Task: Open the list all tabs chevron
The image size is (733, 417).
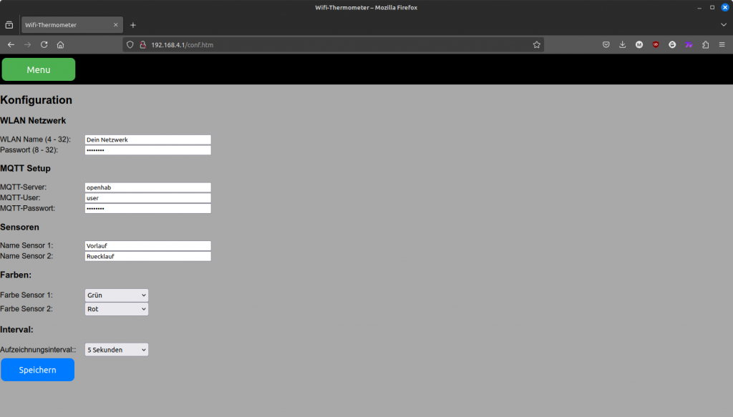Action: pyautogui.click(x=723, y=25)
